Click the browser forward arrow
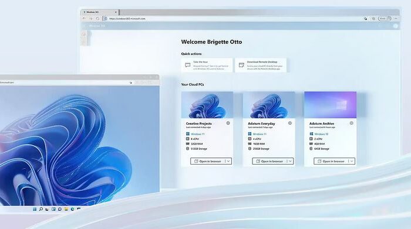The image size is (411, 229). point(90,19)
